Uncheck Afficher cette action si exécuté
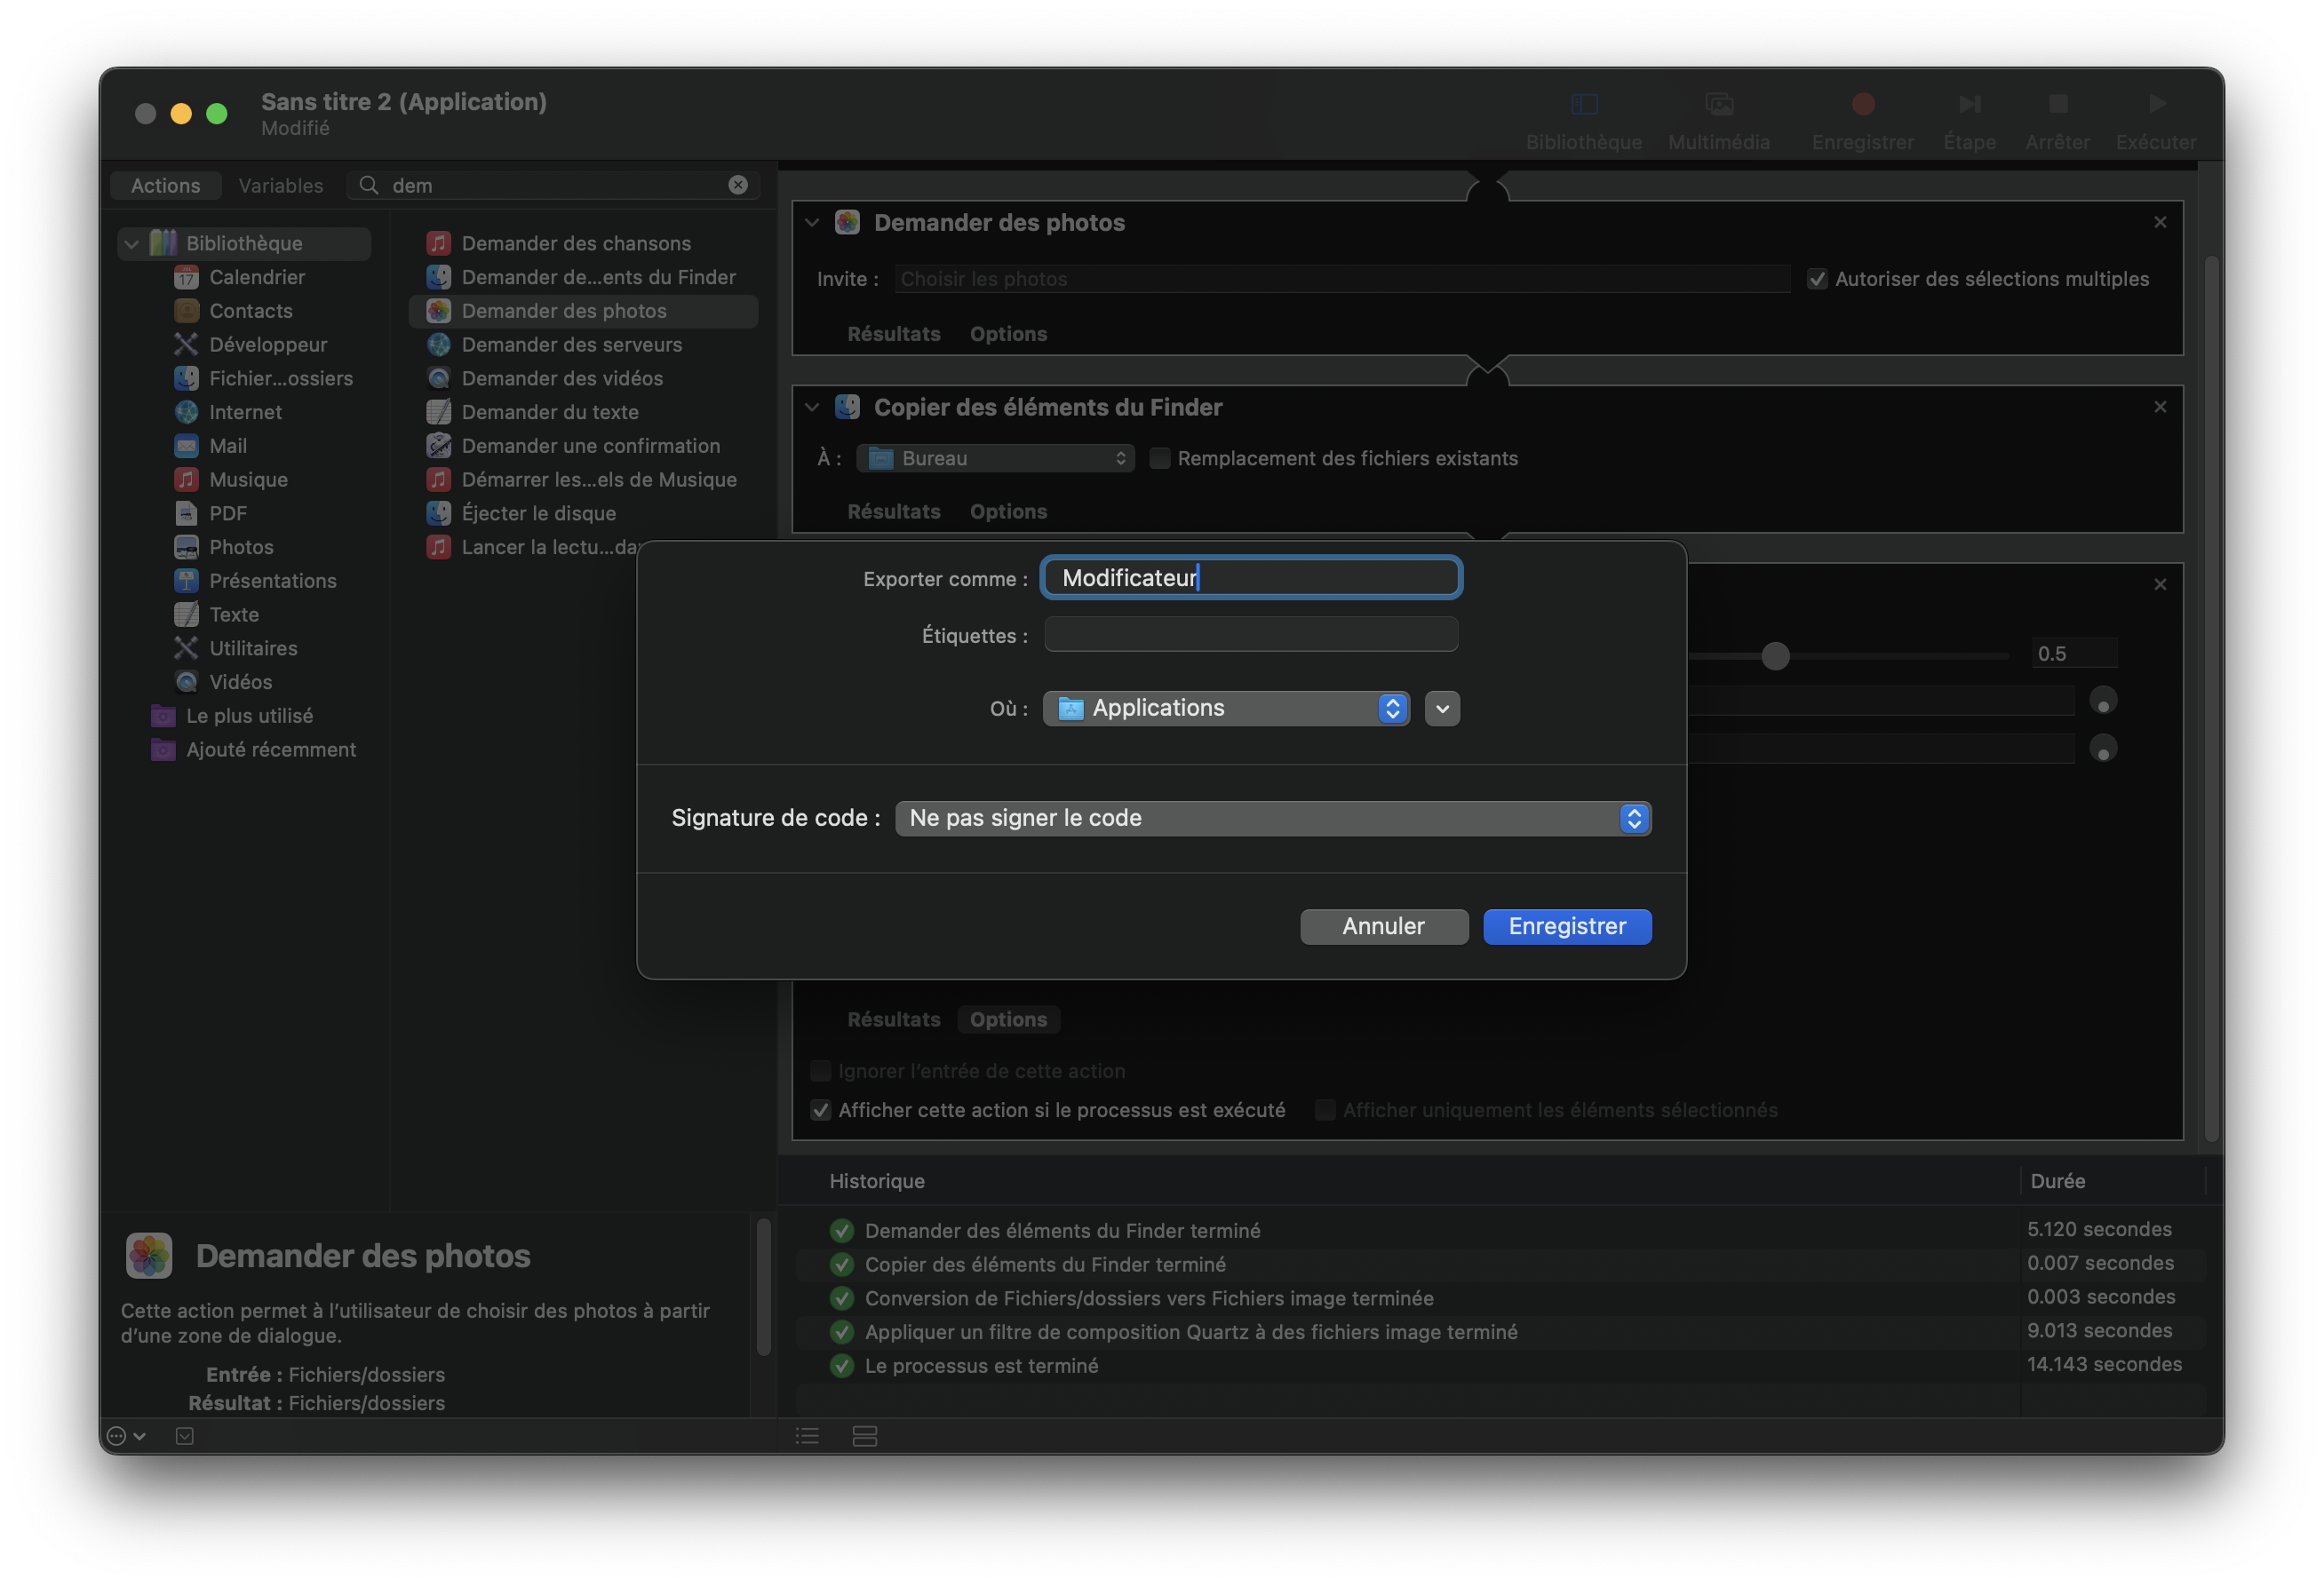Screen dimensions: 2324x1586 point(821,1110)
